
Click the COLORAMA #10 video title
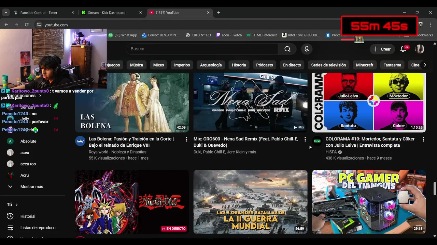370,142
